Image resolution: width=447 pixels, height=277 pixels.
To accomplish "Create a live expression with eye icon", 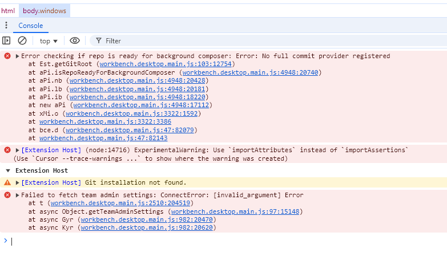I will tap(74, 40).
